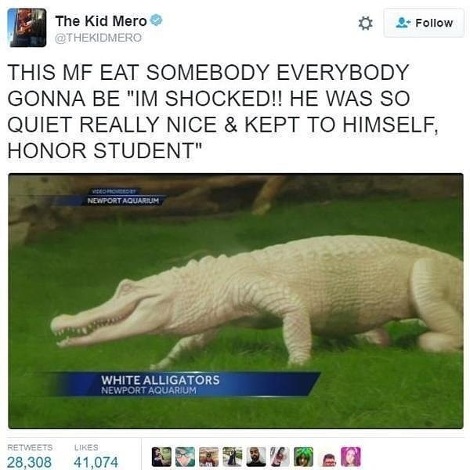Click the green-haired character liker avatar
The image size is (470, 470).
tap(303, 457)
